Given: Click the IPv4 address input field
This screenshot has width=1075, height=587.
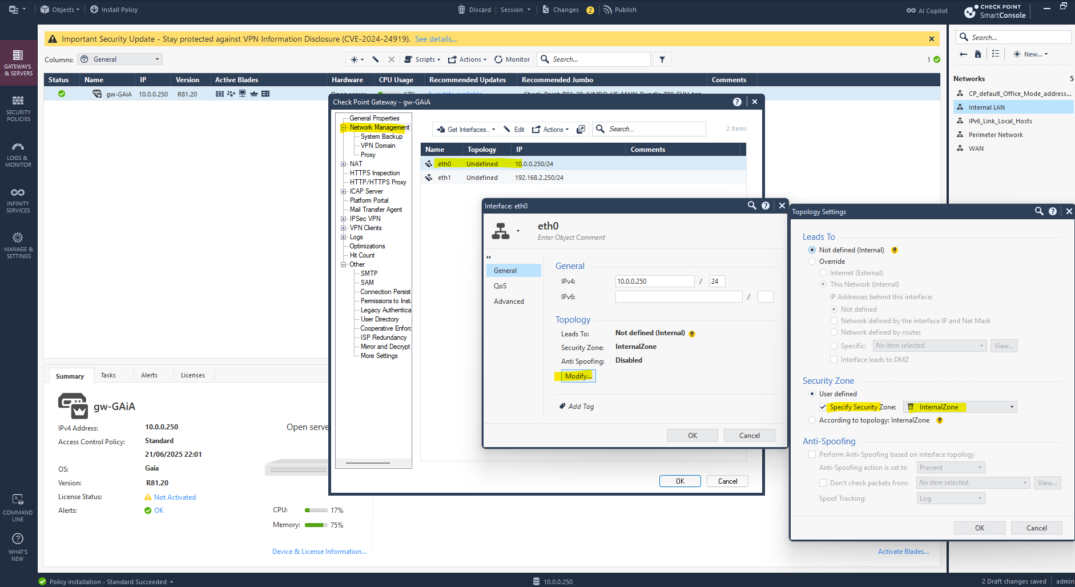Looking at the screenshot, I should tap(655, 282).
